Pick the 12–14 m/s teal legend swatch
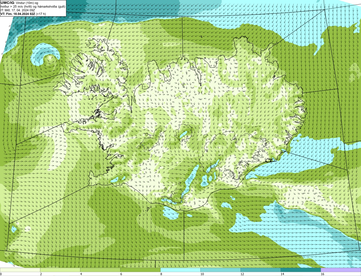The image size is (361, 276). click(x=260, y=270)
